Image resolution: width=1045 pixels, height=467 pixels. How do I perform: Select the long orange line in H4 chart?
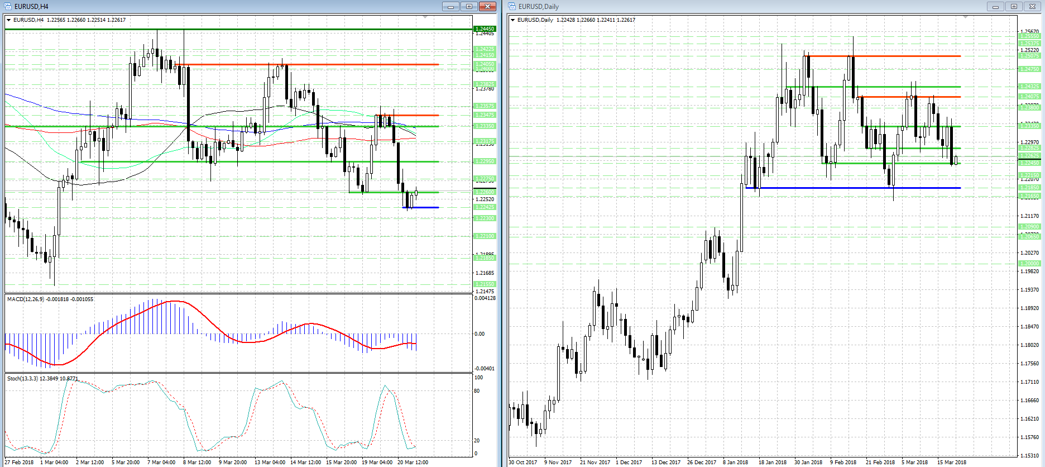307,65
